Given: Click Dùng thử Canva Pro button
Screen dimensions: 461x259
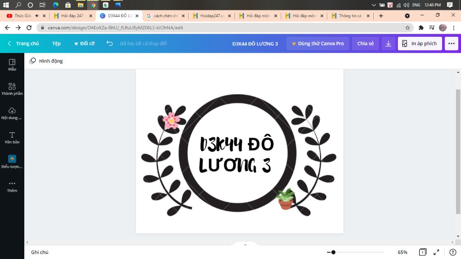Looking at the screenshot, I should (x=318, y=44).
